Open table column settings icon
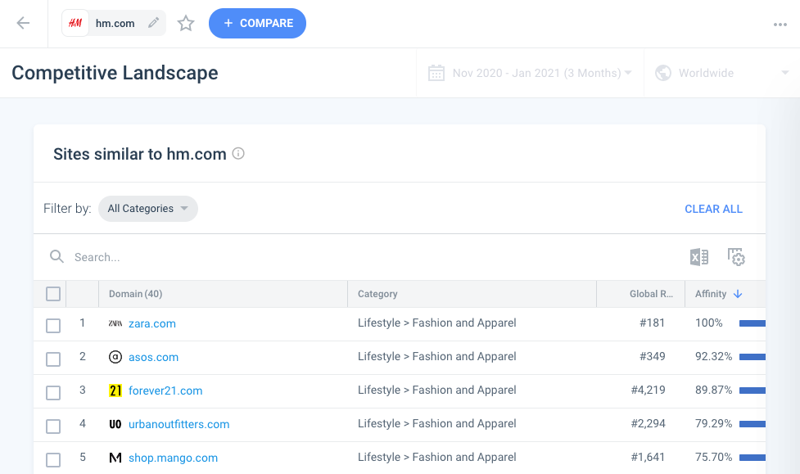The image size is (800, 474). click(736, 256)
